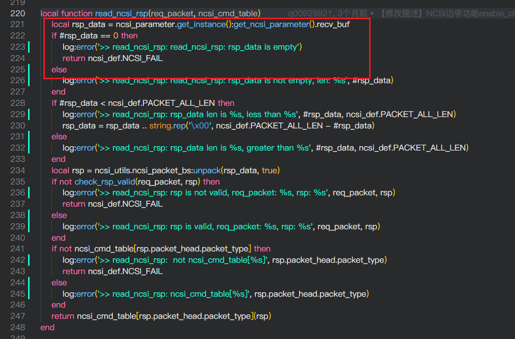Click the ncsi_def.NCSI_FAIL return value on line 224
The width and height of the screenshot is (515, 339).
click(x=126, y=58)
